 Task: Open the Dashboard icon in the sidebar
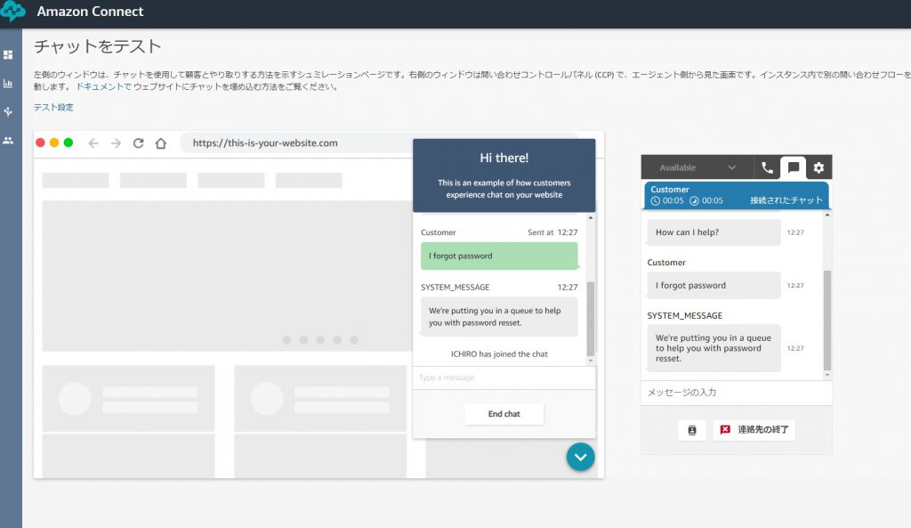pyautogui.click(x=9, y=55)
